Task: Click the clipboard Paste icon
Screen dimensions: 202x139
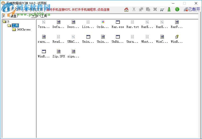Action: pyautogui.click(x=148, y=9)
